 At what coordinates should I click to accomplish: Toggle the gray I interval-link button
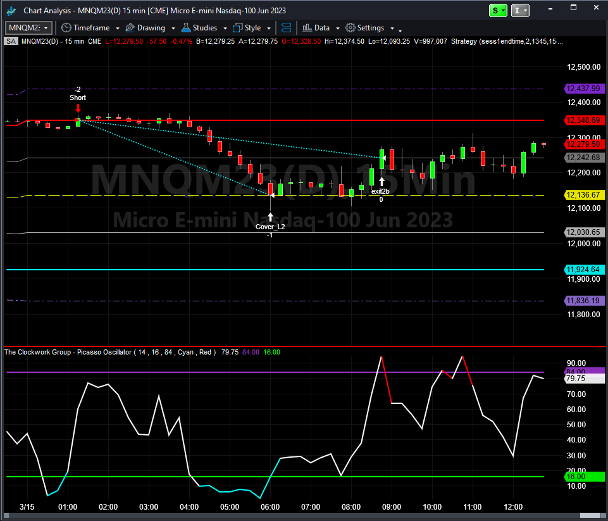[520, 11]
